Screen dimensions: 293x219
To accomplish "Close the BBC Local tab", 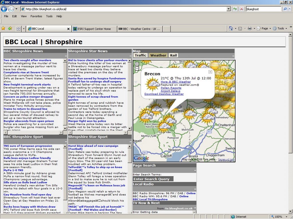I will (x=68, y=29).
